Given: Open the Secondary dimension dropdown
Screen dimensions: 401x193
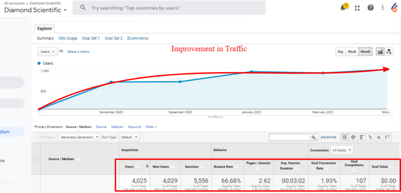Looking at the screenshot, I should click(79, 137).
